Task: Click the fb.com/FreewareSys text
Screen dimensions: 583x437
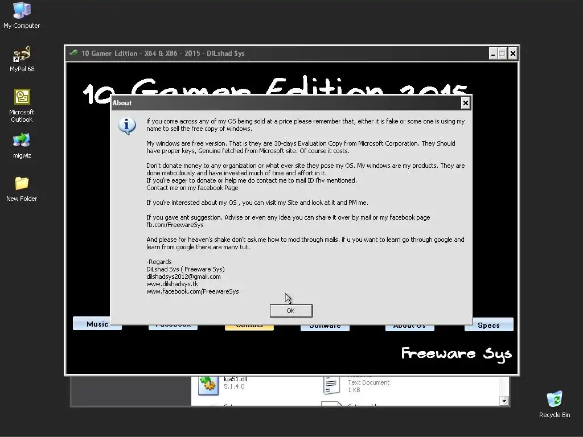Action: tap(175, 225)
